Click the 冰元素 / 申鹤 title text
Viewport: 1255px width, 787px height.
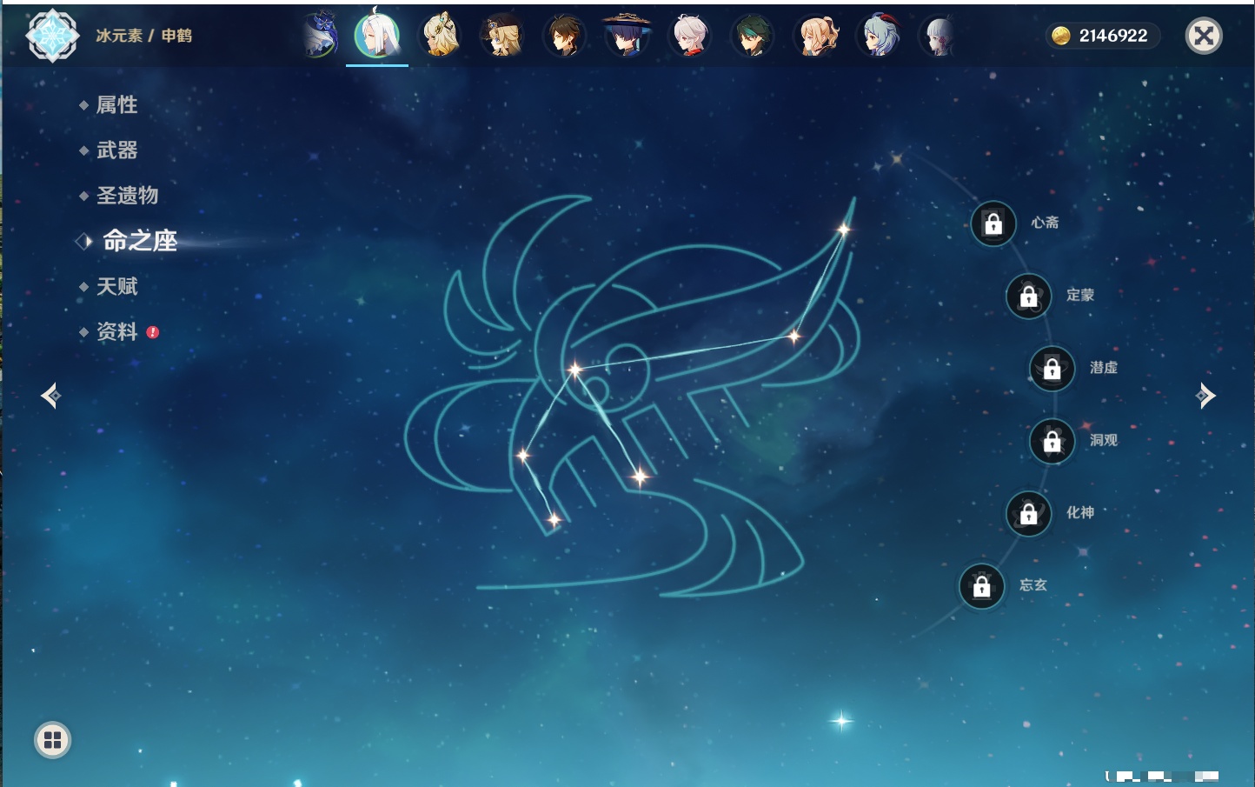tap(144, 36)
